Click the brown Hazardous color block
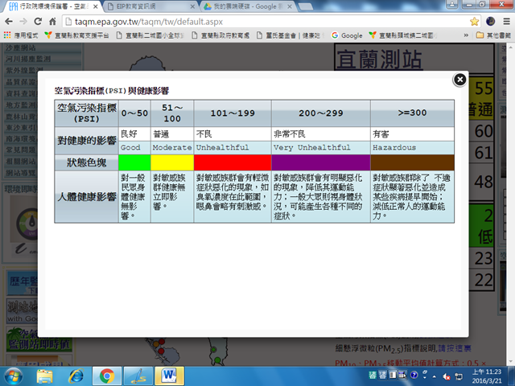The height and width of the screenshot is (386, 515). 413,162
